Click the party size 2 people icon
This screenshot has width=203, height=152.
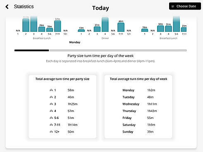[51, 97]
